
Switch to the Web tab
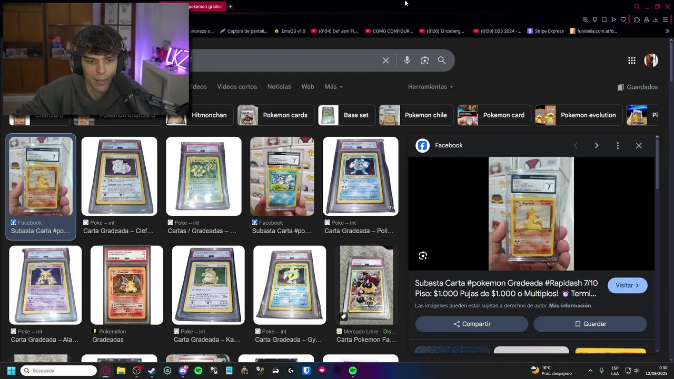click(308, 87)
